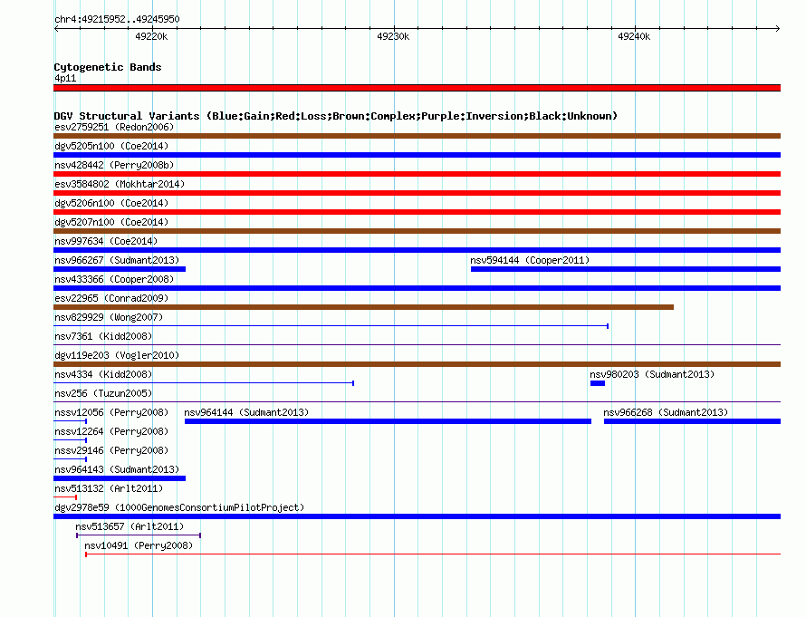Click the nsv594144 (Cooper2011) label
The image size is (806, 617).
(530, 260)
